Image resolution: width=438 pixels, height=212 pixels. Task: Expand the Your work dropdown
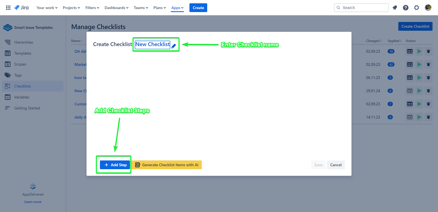(x=47, y=8)
